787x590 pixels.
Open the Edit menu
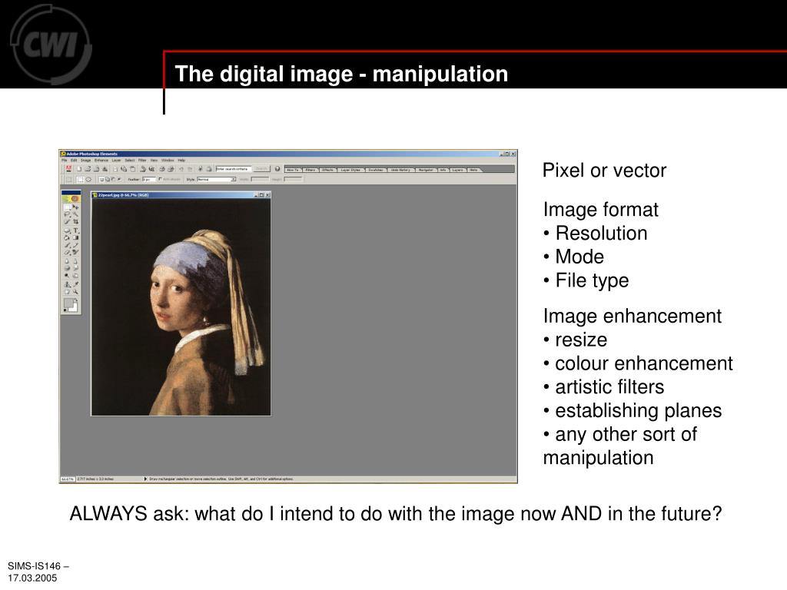[x=74, y=160]
